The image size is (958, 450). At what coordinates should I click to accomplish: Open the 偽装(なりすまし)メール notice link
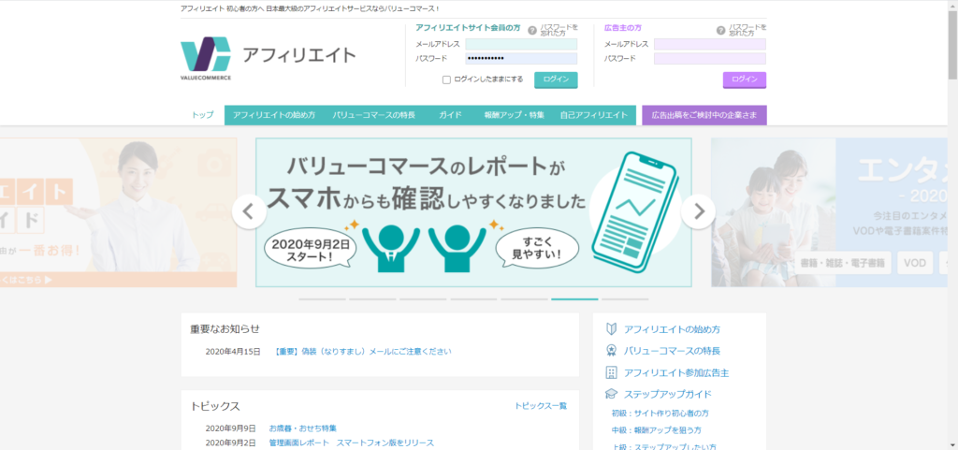363,352
